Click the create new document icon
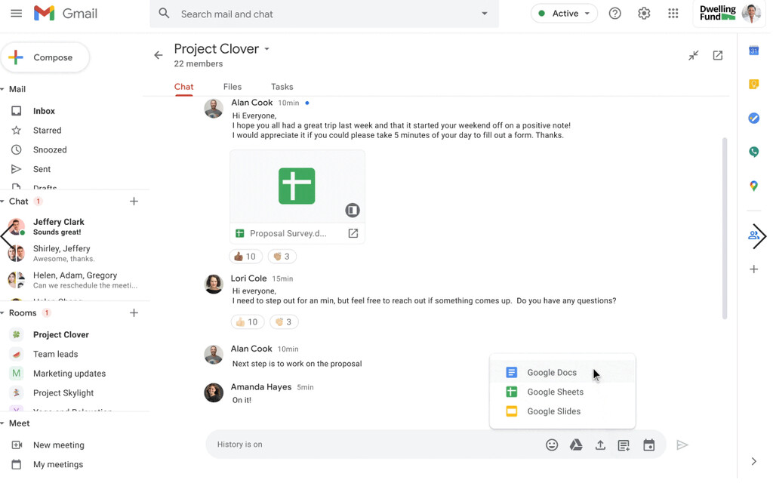 coord(624,445)
